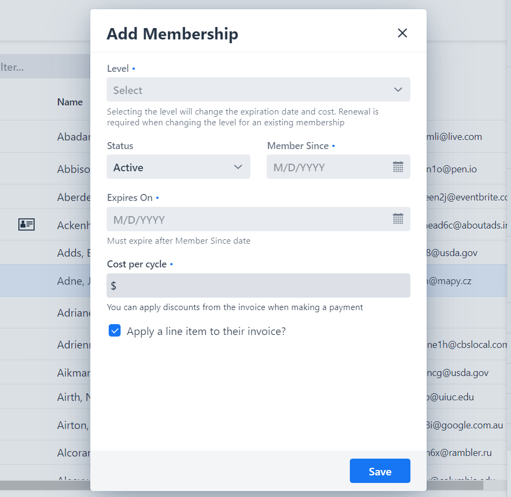Uncheck Apply a line item to their invoice
The height and width of the screenshot is (497, 511).
coord(115,331)
